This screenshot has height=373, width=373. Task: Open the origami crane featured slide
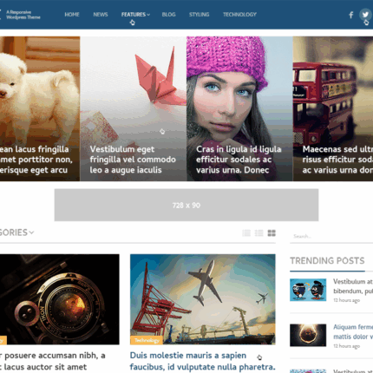coord(134,108)
